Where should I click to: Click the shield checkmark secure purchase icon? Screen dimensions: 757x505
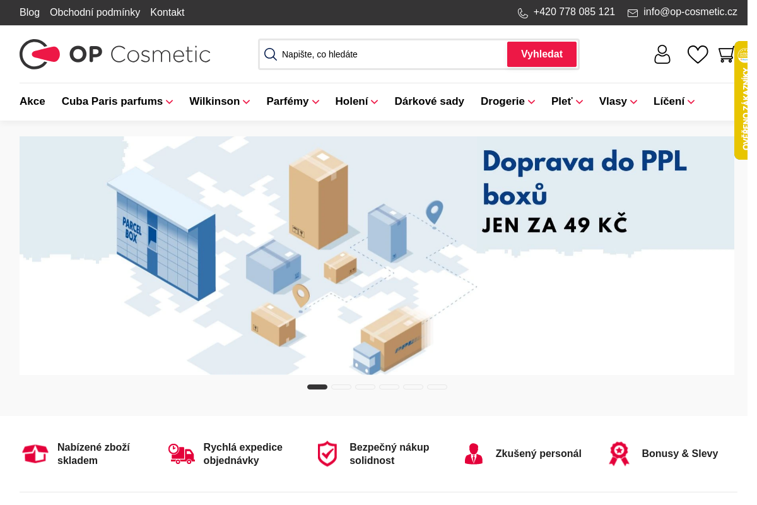[327, 453]
